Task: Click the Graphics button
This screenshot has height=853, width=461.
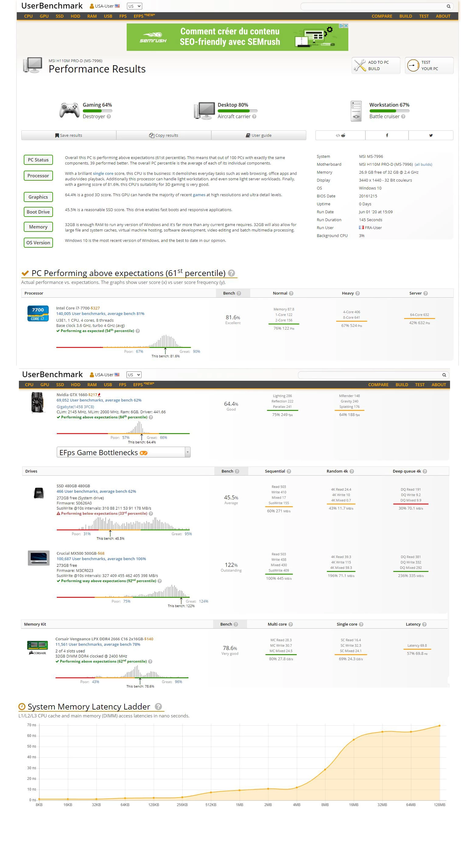Action: [38, 197]
